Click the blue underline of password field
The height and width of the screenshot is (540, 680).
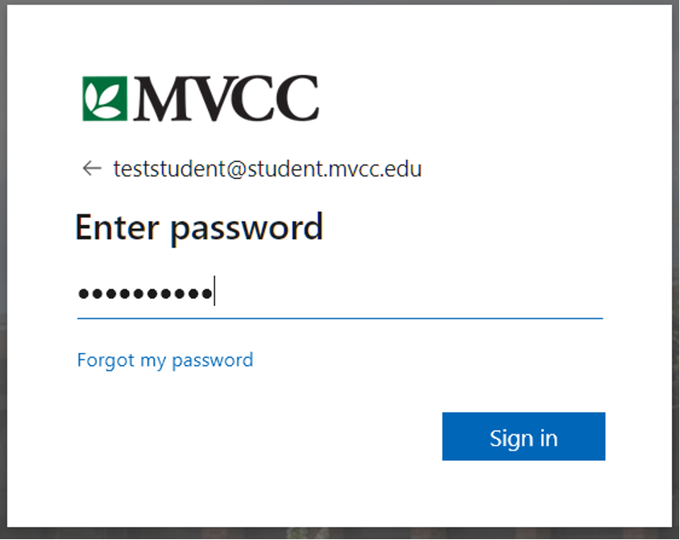pos(340,318)
